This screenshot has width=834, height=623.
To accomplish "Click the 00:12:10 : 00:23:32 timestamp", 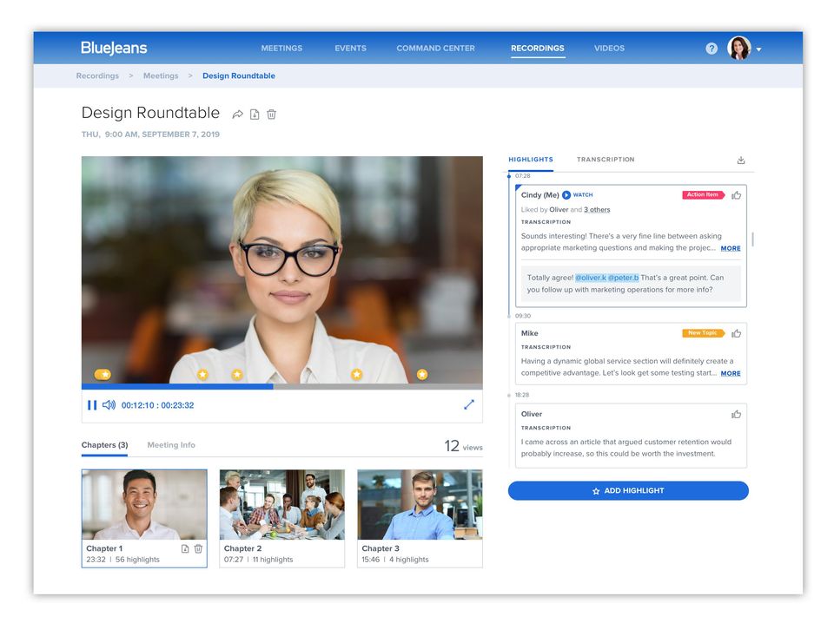I will pyautogui.click(x=157, y=405).
